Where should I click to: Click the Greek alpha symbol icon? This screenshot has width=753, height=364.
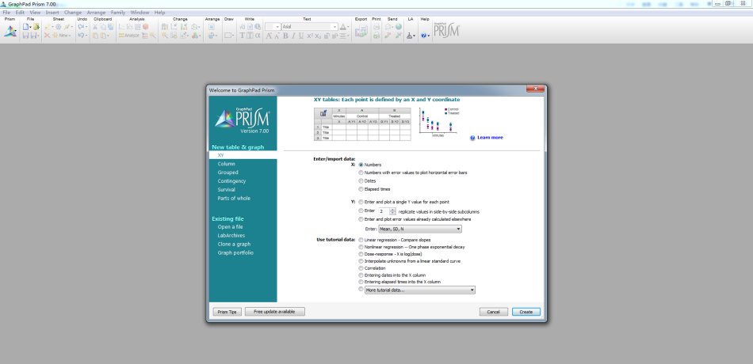click(258, 36)
